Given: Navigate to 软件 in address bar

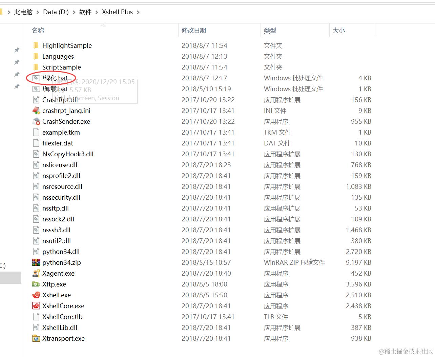Looking at the screenshot, I should (x=85, y=12).
